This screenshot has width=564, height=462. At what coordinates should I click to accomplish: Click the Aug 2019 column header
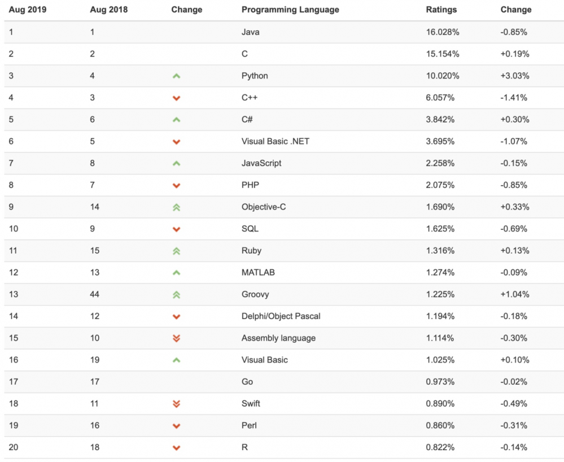point(28,10)
